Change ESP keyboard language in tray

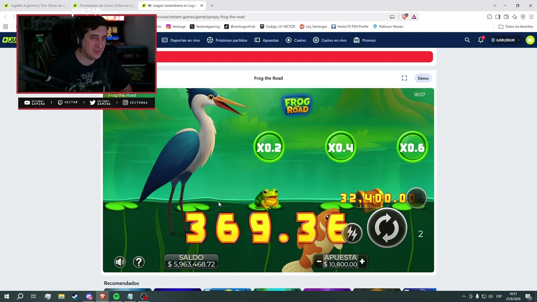(499, 297)
